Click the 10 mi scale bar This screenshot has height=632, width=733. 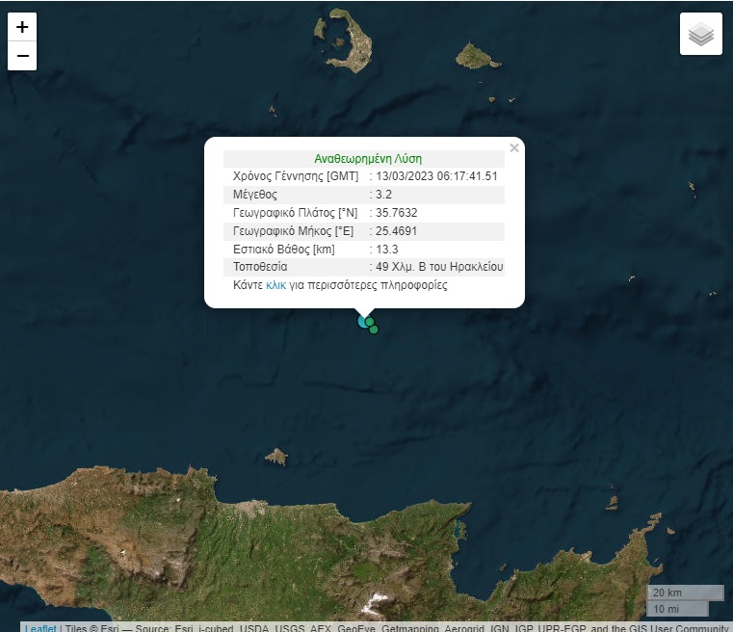click(677, 609)
